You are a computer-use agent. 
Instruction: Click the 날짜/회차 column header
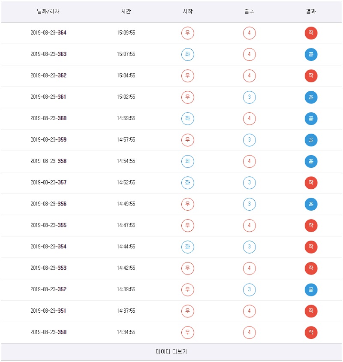click(x=48, y=12)
